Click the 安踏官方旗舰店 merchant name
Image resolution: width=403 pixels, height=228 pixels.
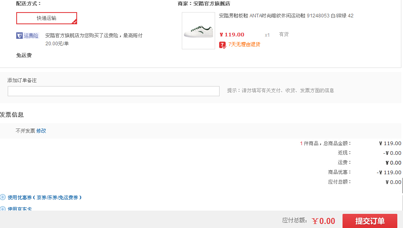pyautogui.click(x=211, y=4)
